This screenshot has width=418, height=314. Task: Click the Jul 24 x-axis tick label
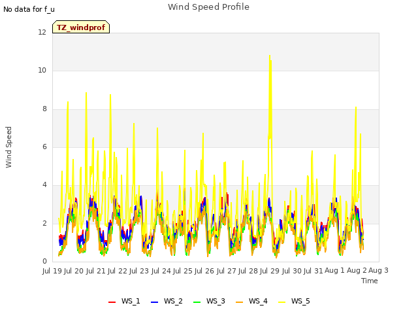(161, 271)
